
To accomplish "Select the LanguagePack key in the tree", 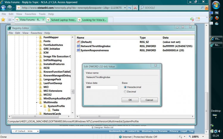I will click(52, 79).
